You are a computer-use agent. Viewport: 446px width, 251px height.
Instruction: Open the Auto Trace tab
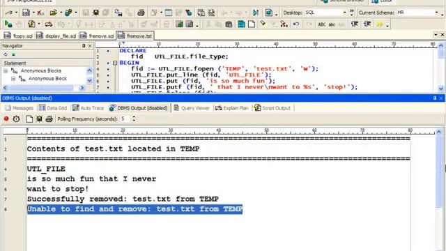89,108
